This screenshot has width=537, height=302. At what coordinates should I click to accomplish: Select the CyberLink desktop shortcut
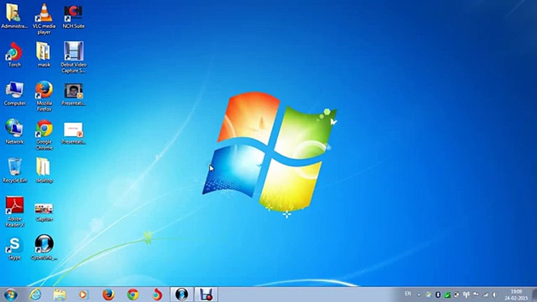coord(44,247)
